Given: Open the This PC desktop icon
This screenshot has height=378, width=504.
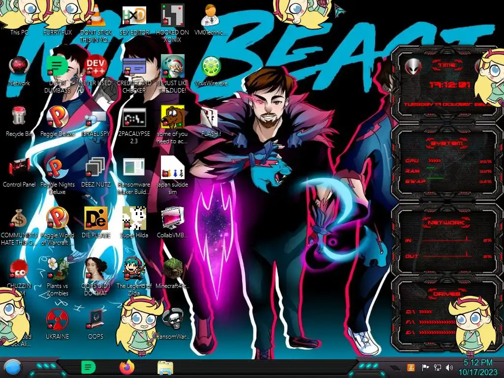Looking at the screenshot, I should (x=19, y=19).
